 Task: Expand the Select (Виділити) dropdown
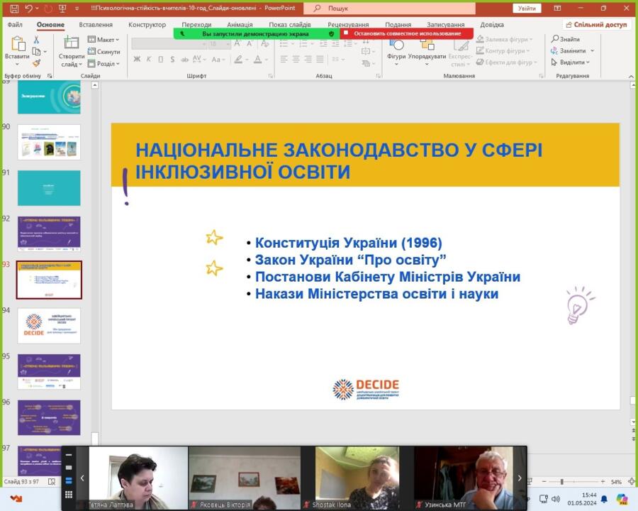pyautogui.click(x=570, y=62)
